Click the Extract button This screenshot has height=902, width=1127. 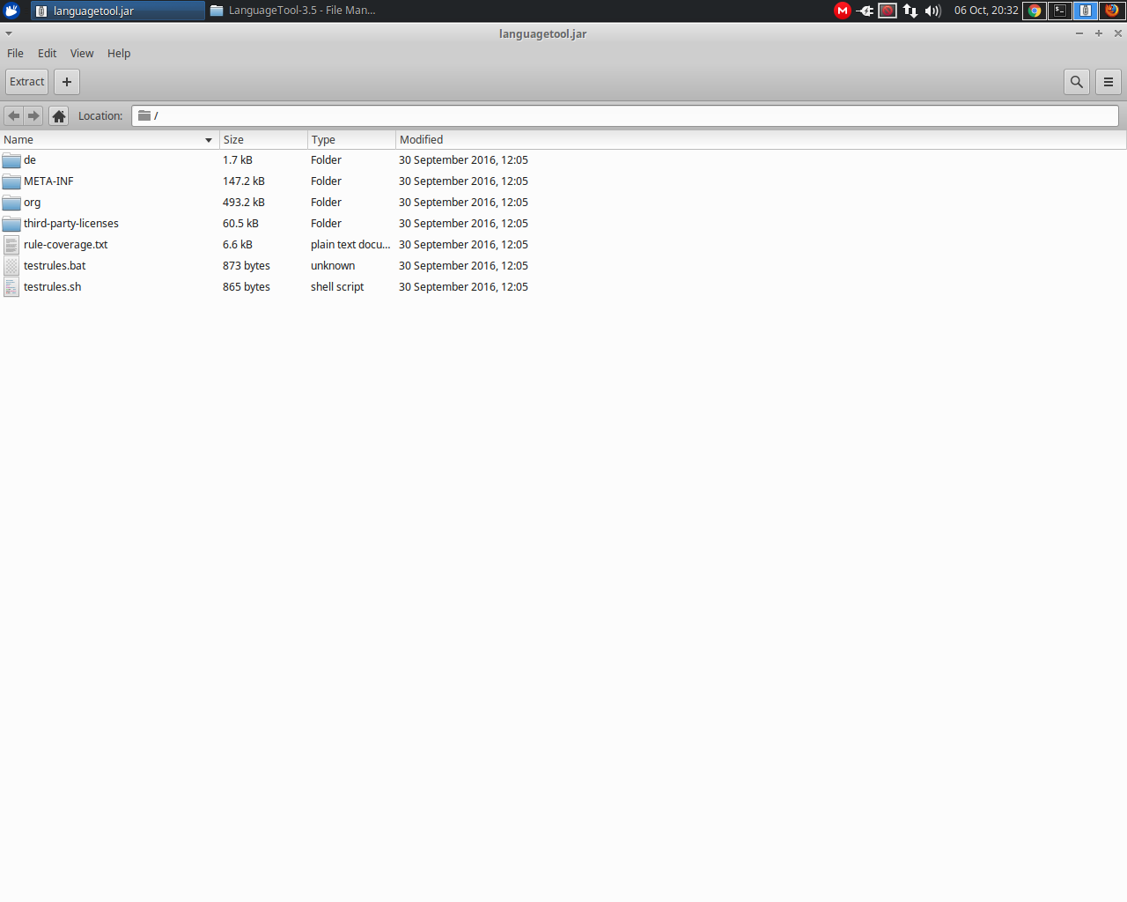(x=26, y=82)
